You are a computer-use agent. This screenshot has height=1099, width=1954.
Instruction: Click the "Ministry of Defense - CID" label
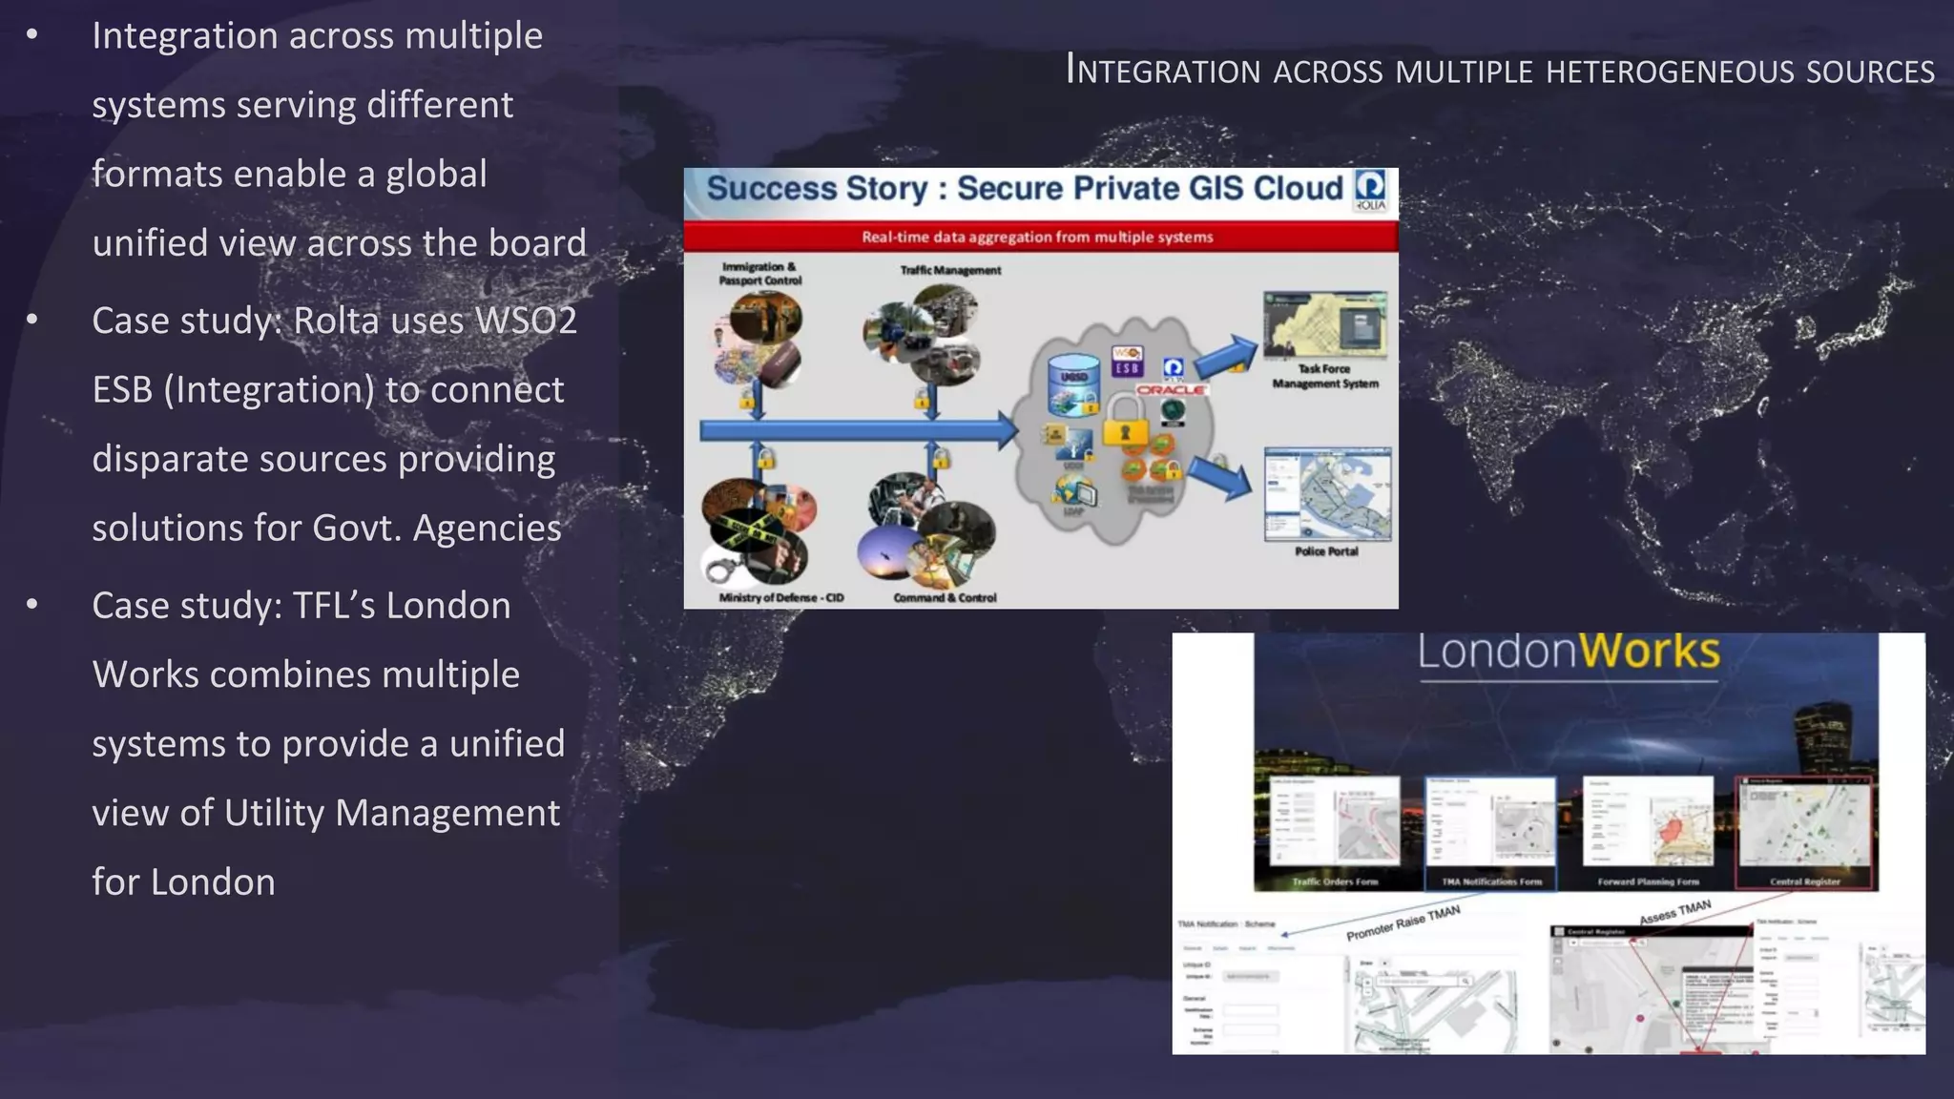tap(781, 598)
